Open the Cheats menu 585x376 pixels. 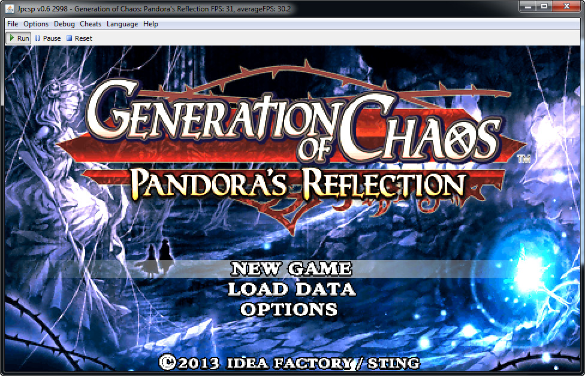point(91,24)
